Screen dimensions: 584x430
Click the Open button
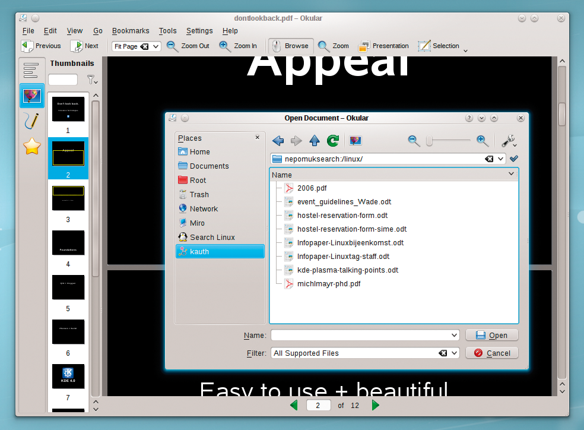tap(491, 336)
